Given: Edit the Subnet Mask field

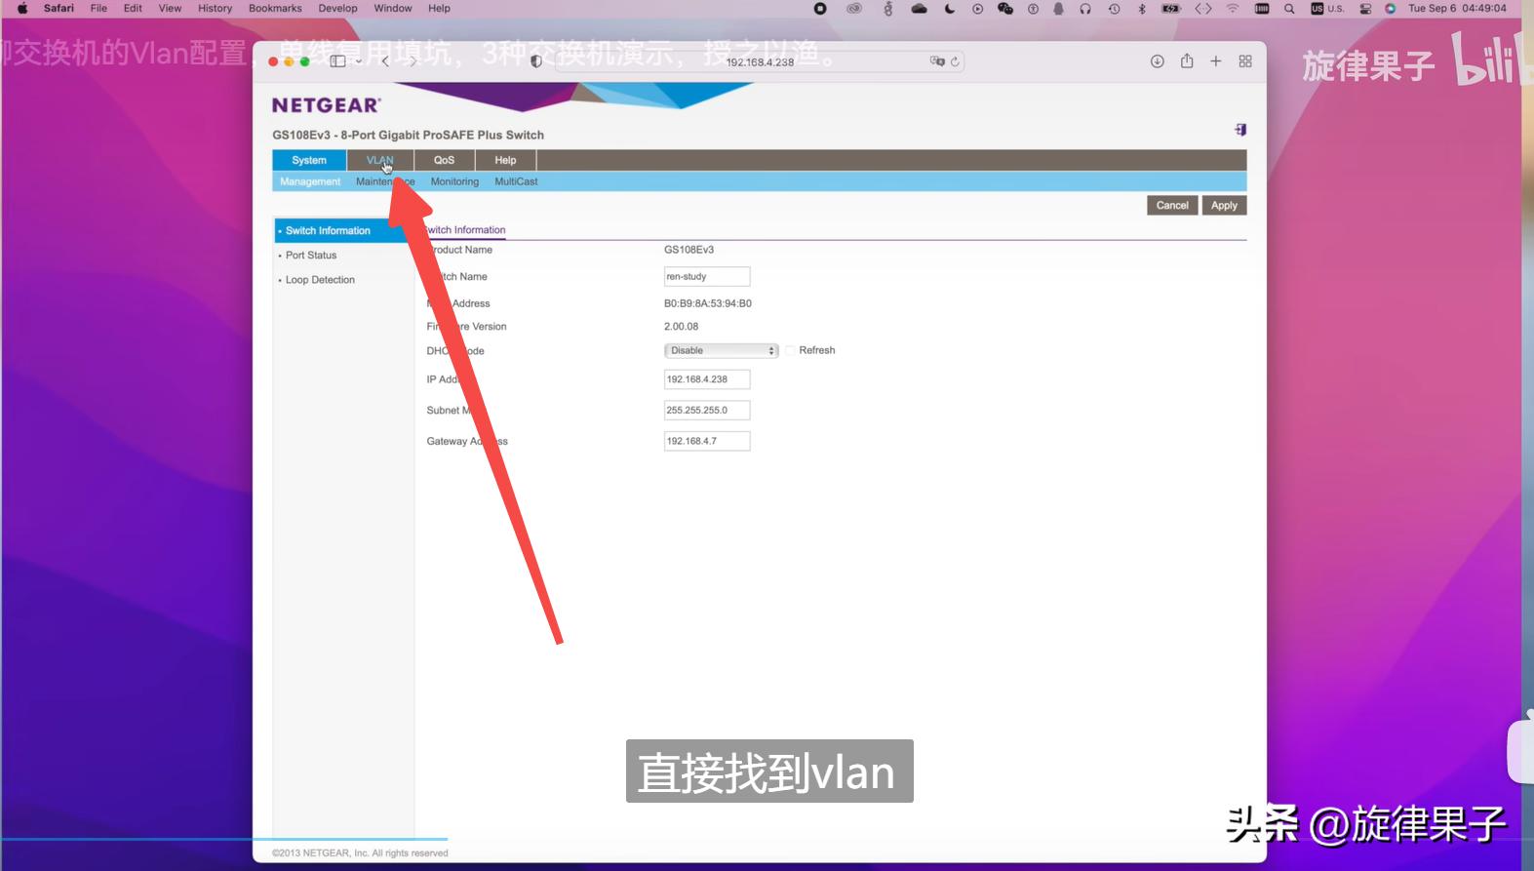Looking at the screenshot, I should (x=707, y=411).
